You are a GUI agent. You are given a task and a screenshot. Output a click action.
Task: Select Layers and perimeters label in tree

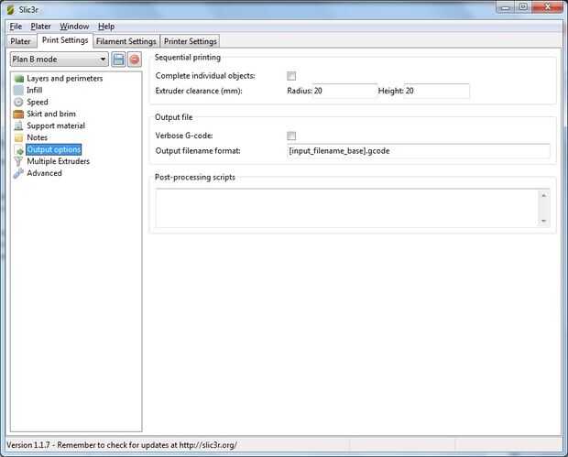coord(64,79)
